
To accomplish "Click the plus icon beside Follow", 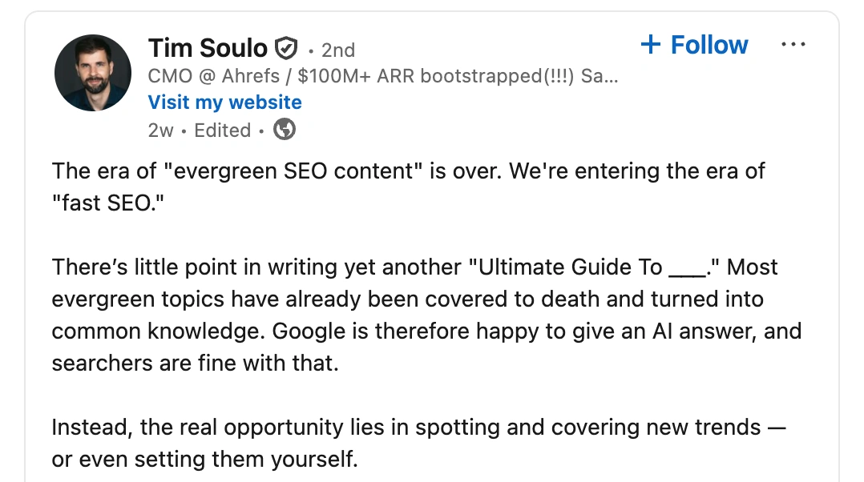I will tap(650, 45).
